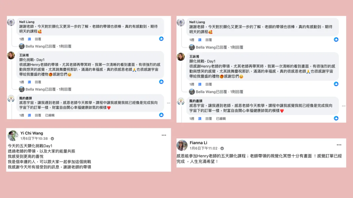Click the globe privacy icon beside 下午11:02
Viewport: 353px width, 198px height.
(x=222, y=148)
